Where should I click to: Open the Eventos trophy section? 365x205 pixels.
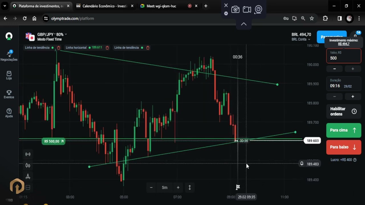point(9,94)
